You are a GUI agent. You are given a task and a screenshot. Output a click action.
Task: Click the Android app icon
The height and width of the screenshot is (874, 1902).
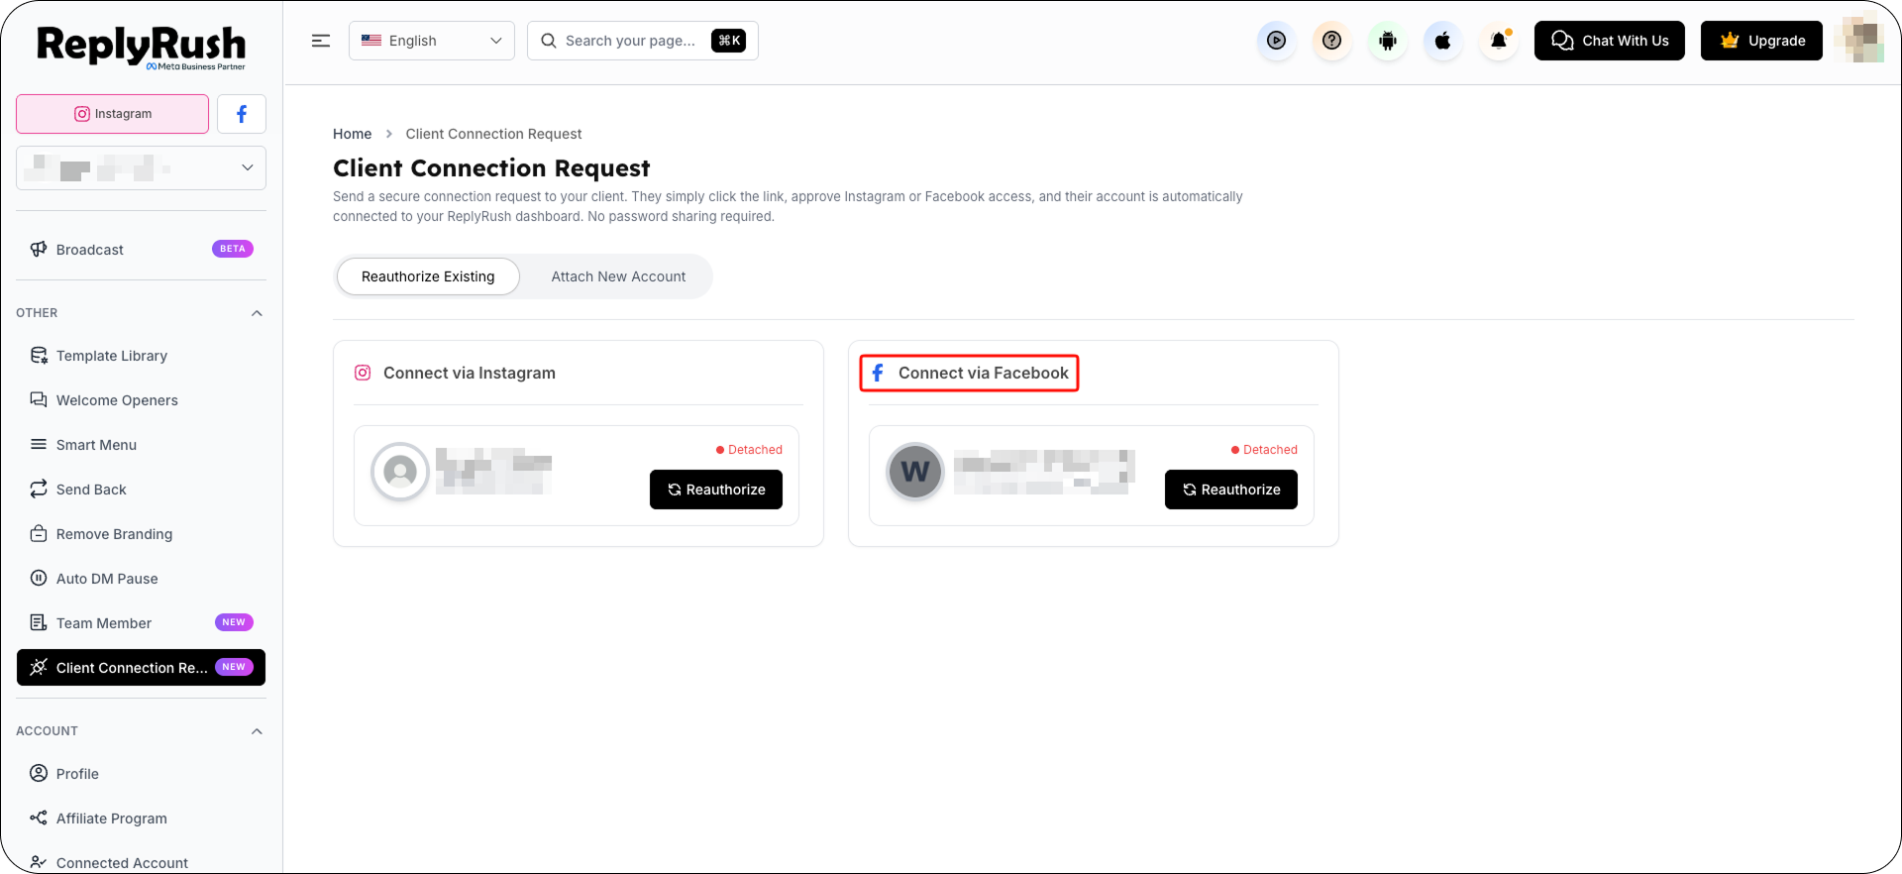(x=1388, y=41)
